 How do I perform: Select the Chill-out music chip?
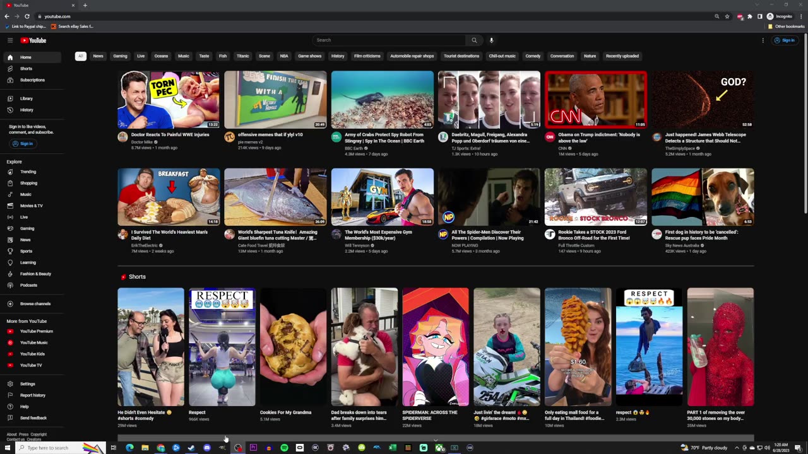502,56
